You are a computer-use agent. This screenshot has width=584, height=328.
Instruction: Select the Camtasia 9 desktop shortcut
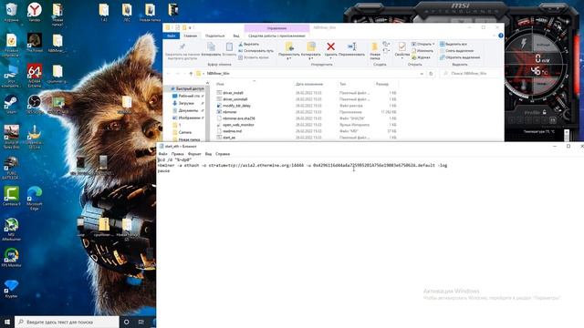click(x=11, y=196)
